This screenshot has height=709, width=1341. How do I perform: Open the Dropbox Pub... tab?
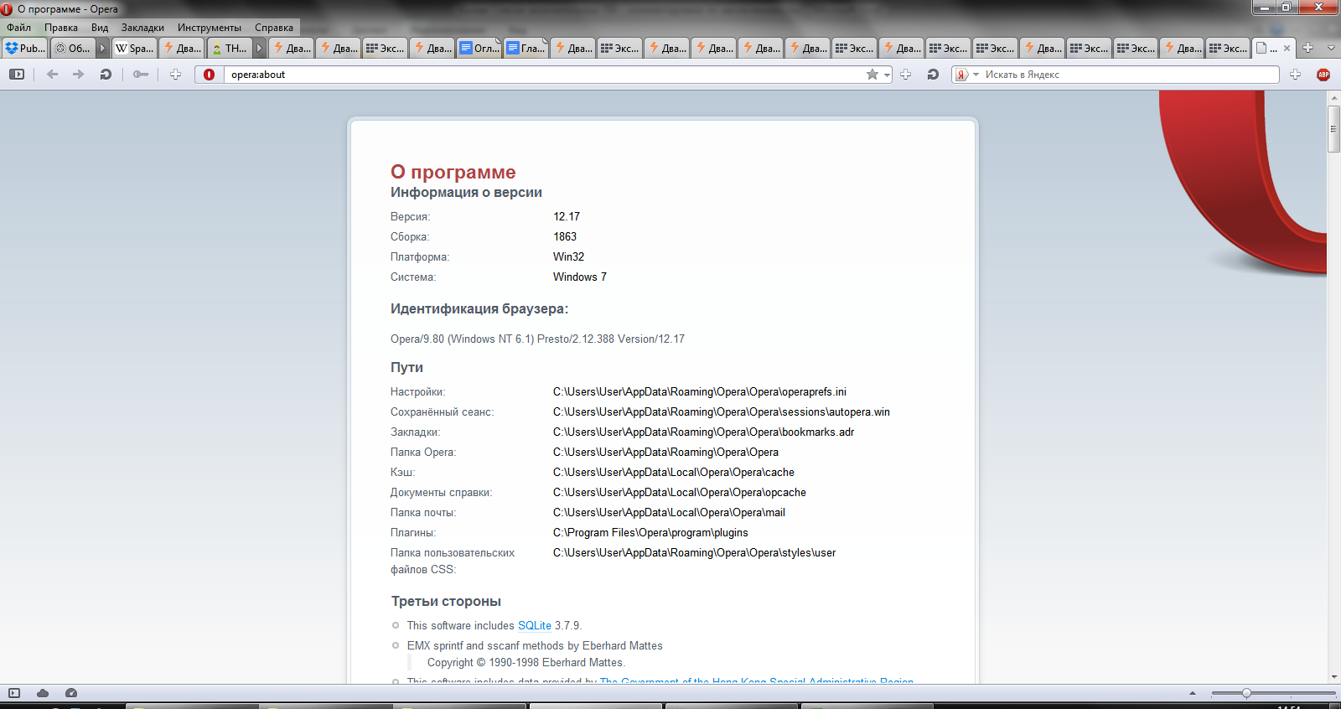[x=25, y=48]
